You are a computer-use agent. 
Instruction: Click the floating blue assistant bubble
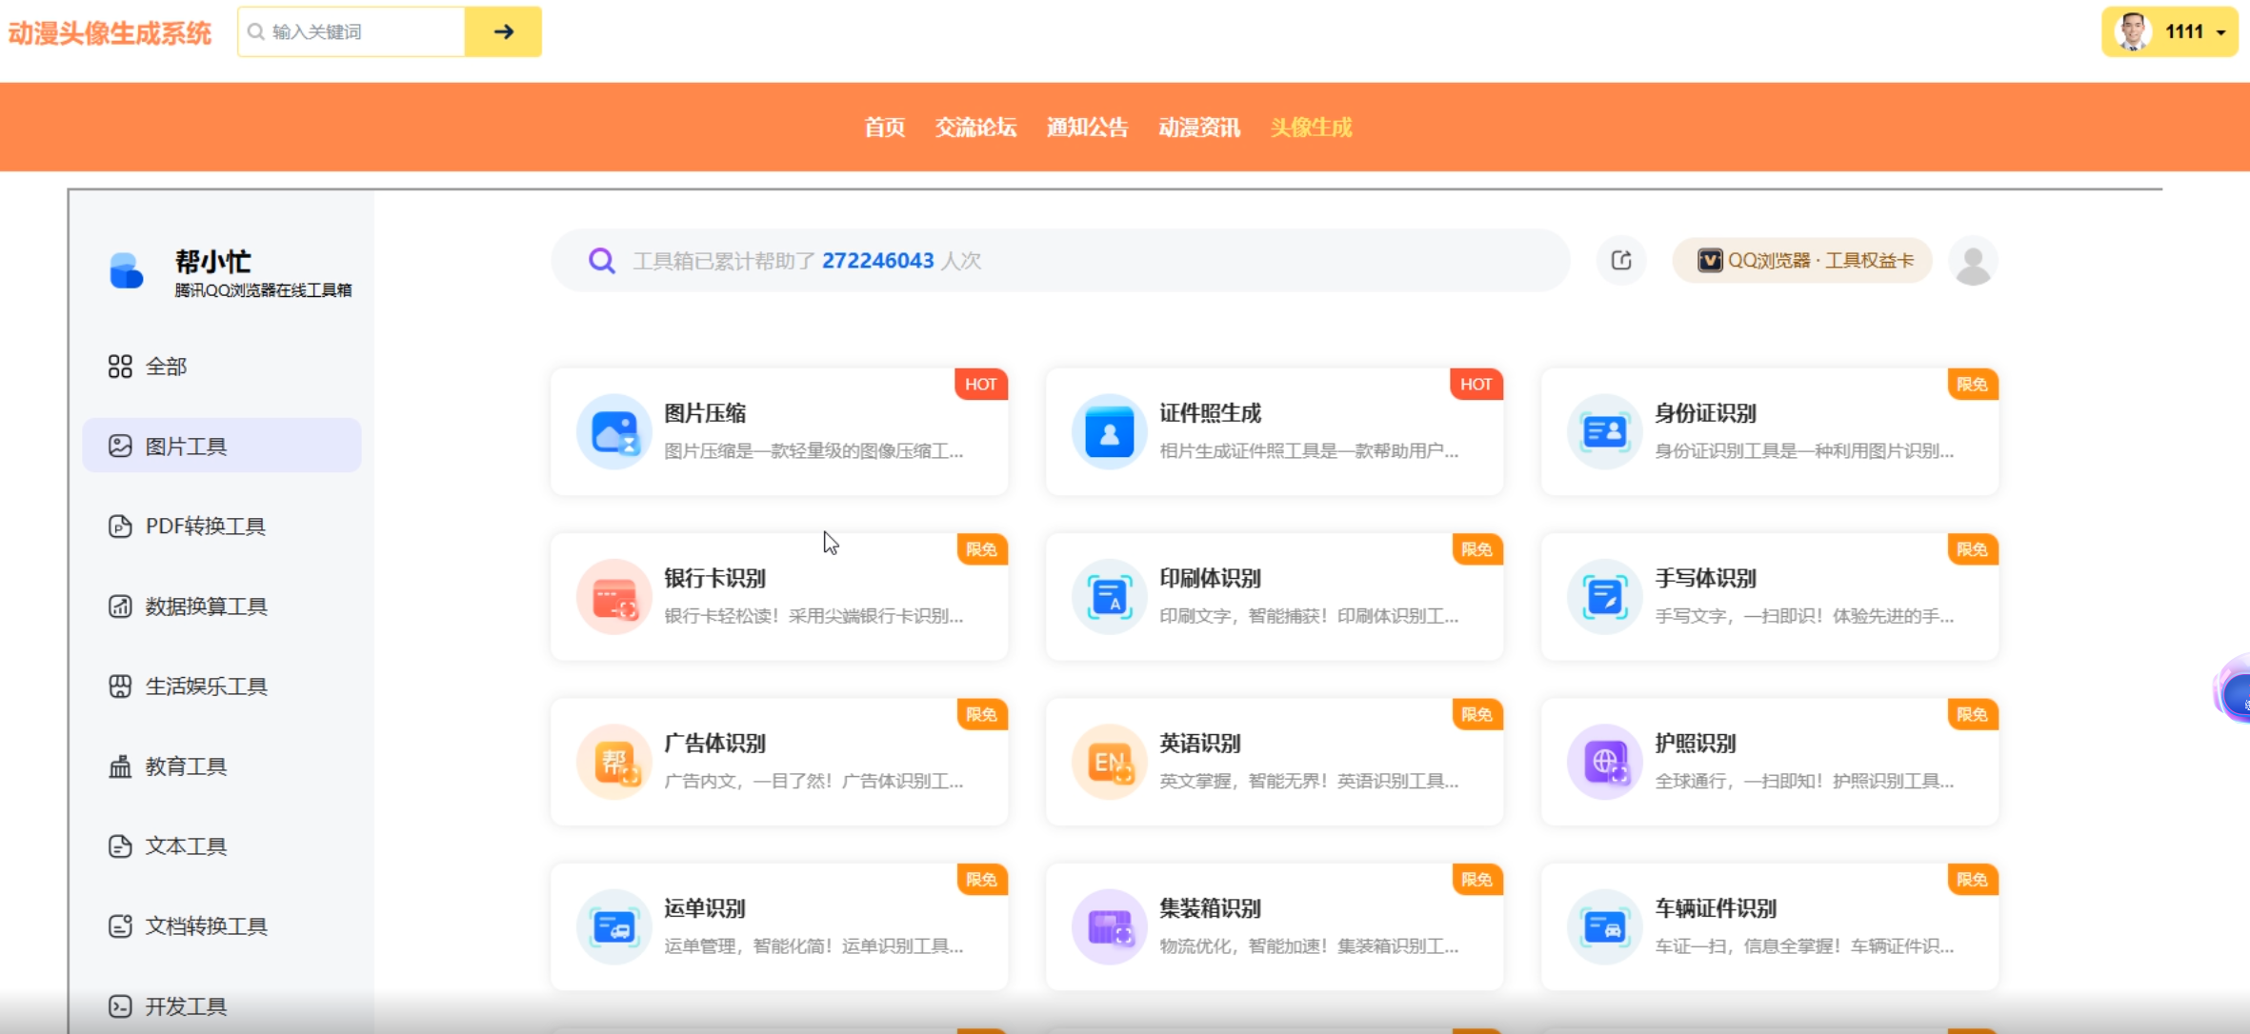coord(2236,694)
